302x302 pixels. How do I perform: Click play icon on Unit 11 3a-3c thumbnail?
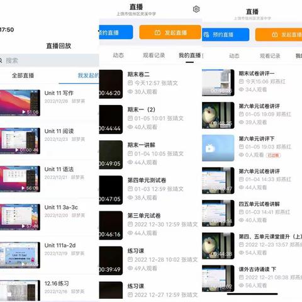pyautogui.click(x=23, y=226)
